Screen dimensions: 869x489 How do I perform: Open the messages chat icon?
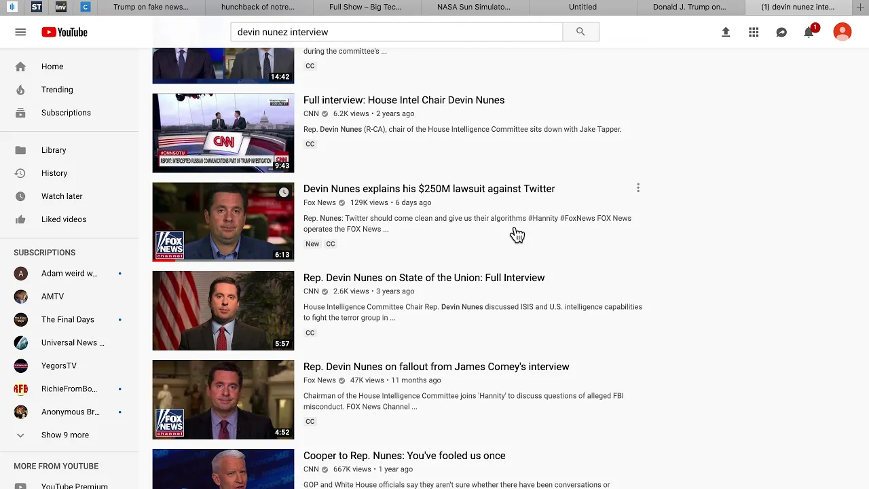(x=781, y=32)
